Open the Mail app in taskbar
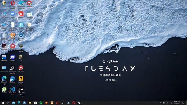This screenshot has width=187, height=105. click(x=13, y=103)
